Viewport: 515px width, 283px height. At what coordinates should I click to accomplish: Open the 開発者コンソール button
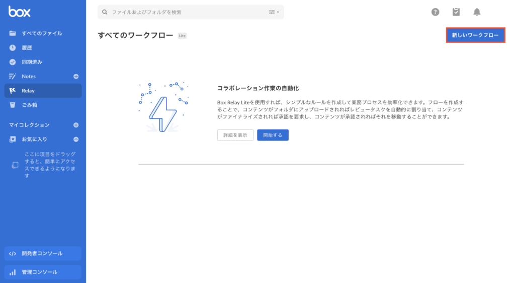click(43, 253)
